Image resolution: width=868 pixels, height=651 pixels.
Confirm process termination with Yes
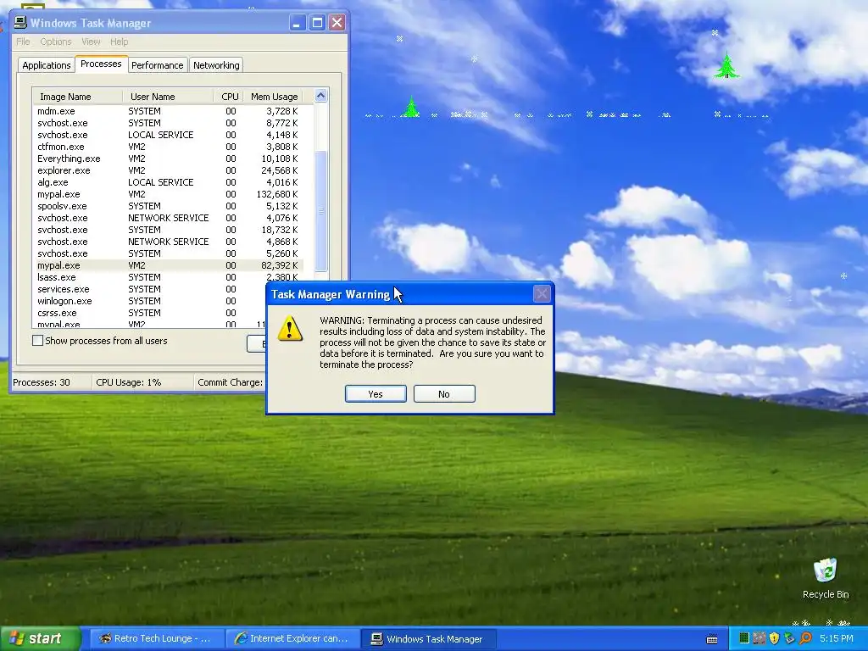(x=376, y=393)
